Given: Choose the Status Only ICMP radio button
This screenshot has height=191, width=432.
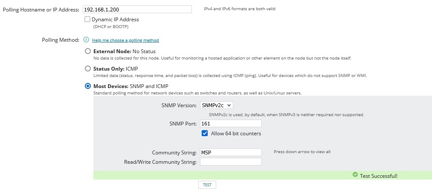Looking at the screenshot, I should click(x=88, y=68).
